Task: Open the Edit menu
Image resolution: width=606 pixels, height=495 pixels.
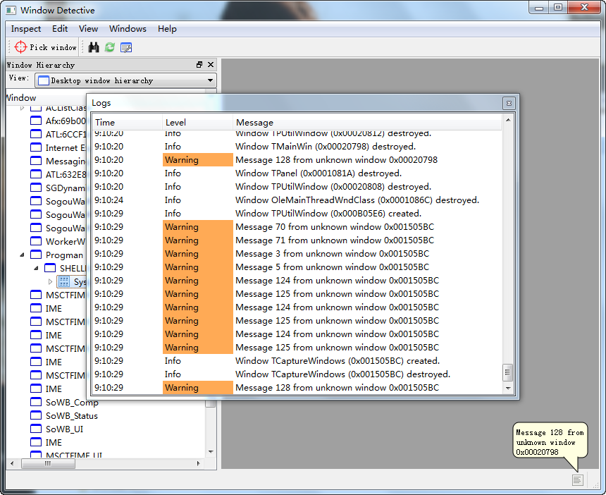Action: (x=60, y=29)
